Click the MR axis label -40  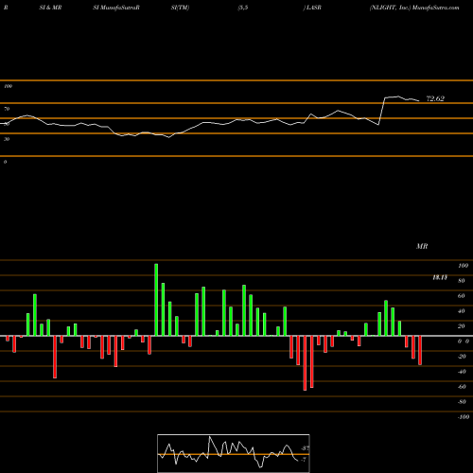(462, 372)
